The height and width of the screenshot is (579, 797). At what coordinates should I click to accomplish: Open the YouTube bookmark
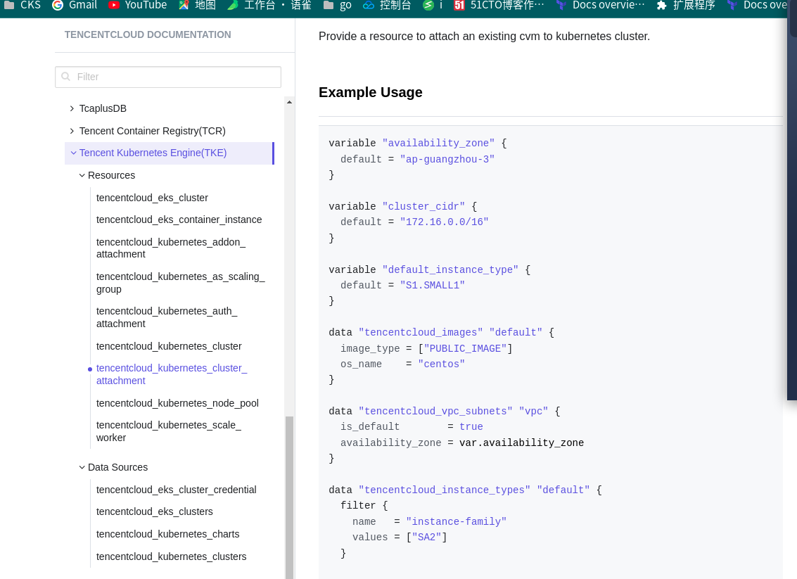(x=138, y=5)
